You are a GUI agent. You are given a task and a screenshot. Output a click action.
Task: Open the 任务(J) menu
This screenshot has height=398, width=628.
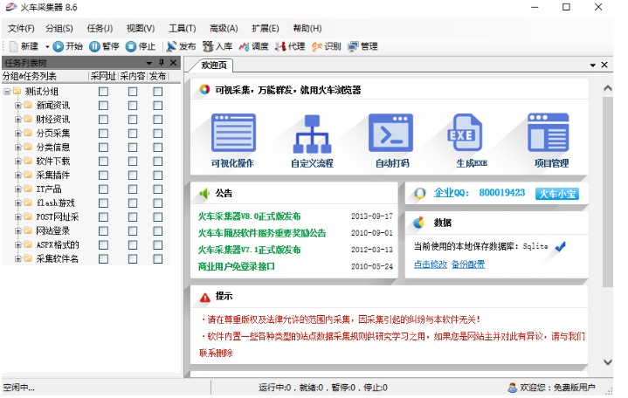tap(100, 29)
